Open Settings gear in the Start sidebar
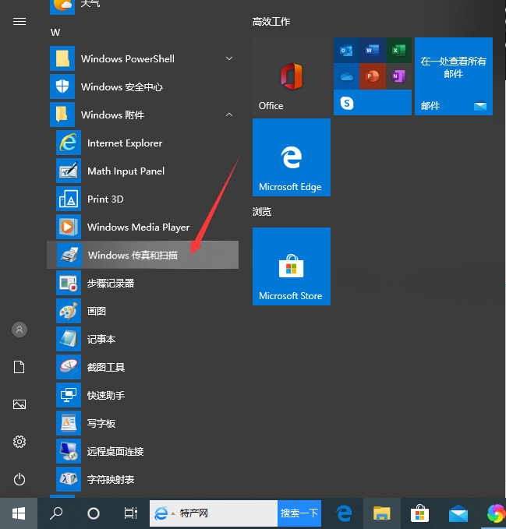This screenshot has height=529, width=506. click(19, 442)
